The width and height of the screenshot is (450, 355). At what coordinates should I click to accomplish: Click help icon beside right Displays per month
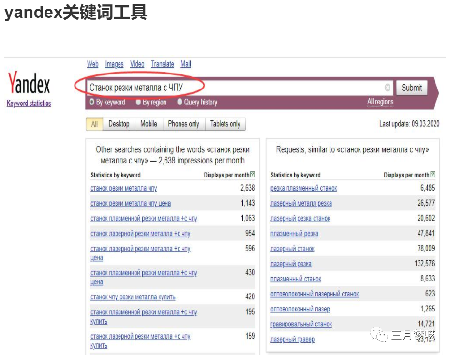coord(433,175)
